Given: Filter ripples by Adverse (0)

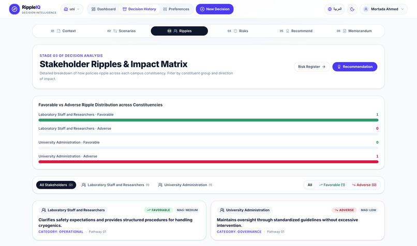Looking at the screenshot, I should coord(364,185).
